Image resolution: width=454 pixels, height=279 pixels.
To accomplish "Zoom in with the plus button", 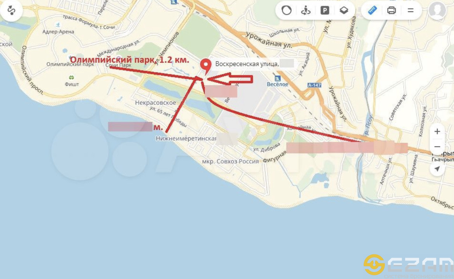I will pos(437,131).
